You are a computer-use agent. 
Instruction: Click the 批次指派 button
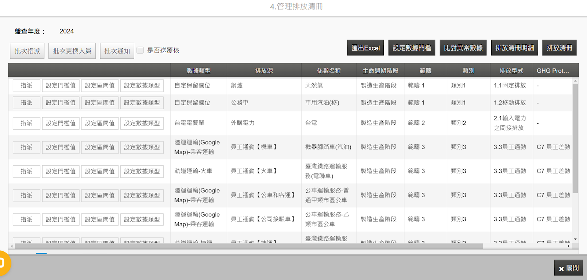coord(27,51)
